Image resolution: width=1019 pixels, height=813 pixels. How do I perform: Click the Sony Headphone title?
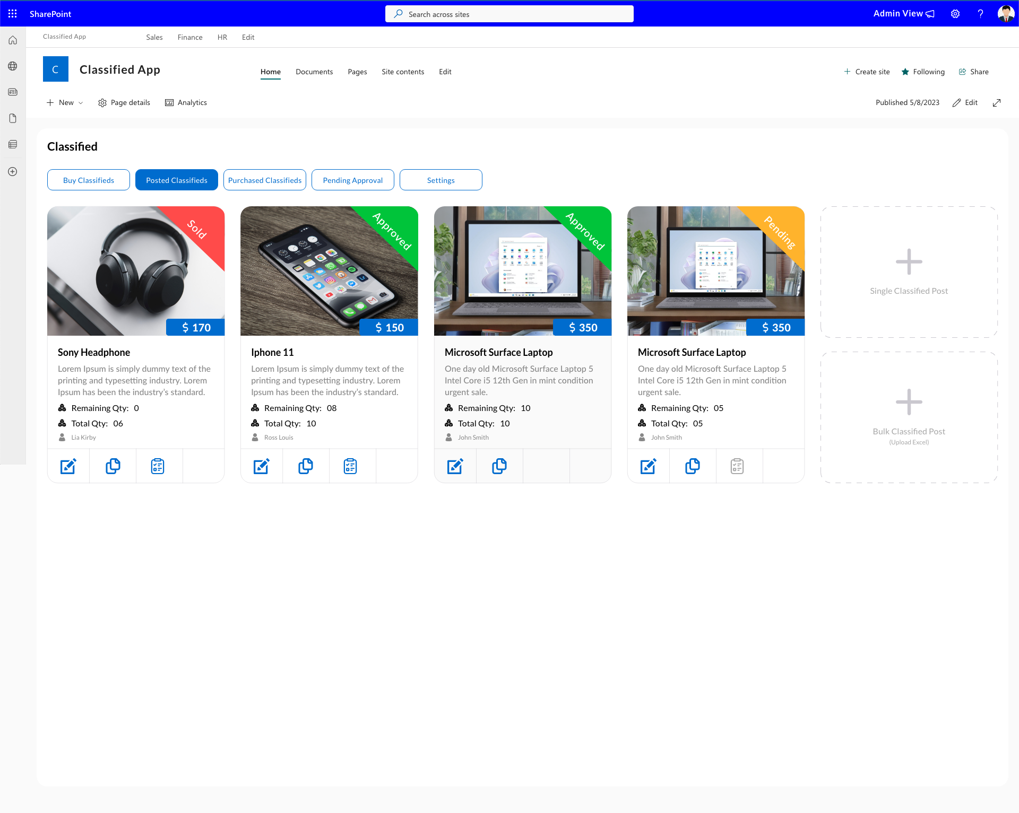click(x=94, y=352)
